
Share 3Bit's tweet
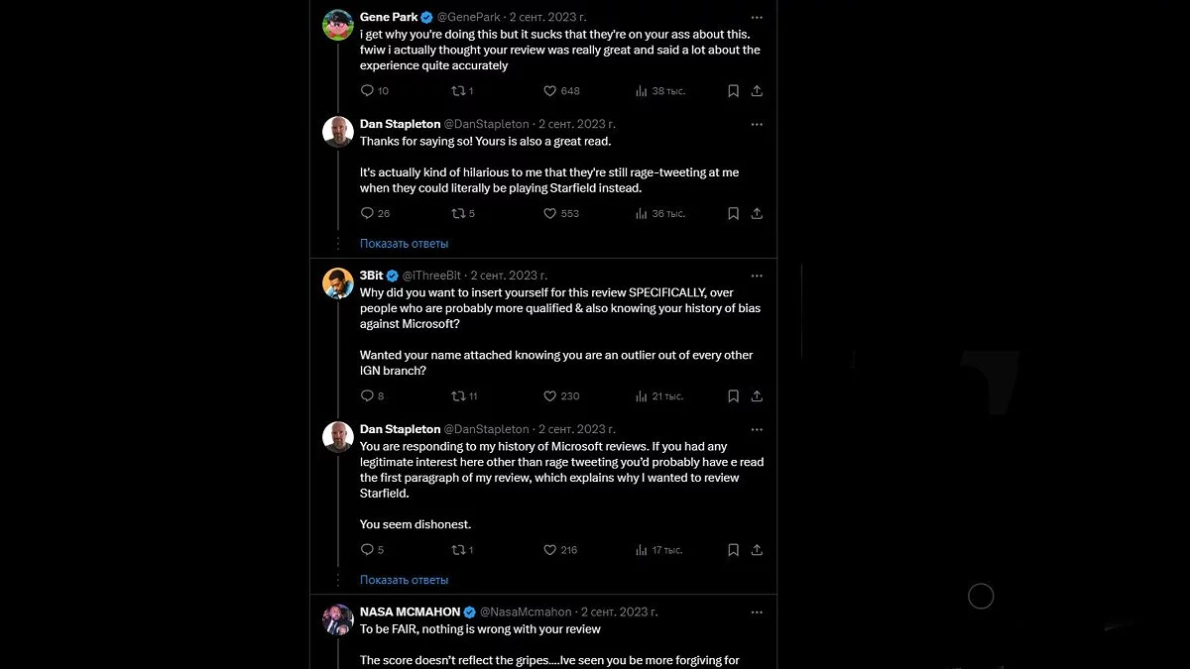(757, 396)
